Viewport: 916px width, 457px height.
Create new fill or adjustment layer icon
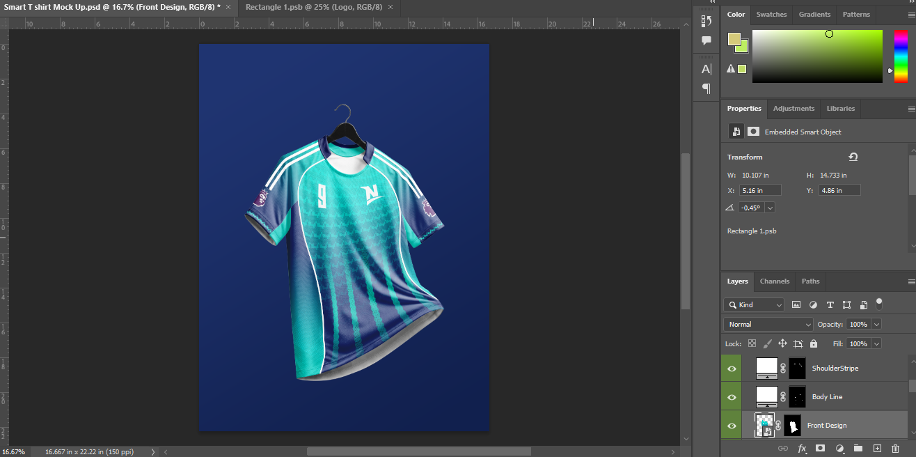(x=839, y=449)
